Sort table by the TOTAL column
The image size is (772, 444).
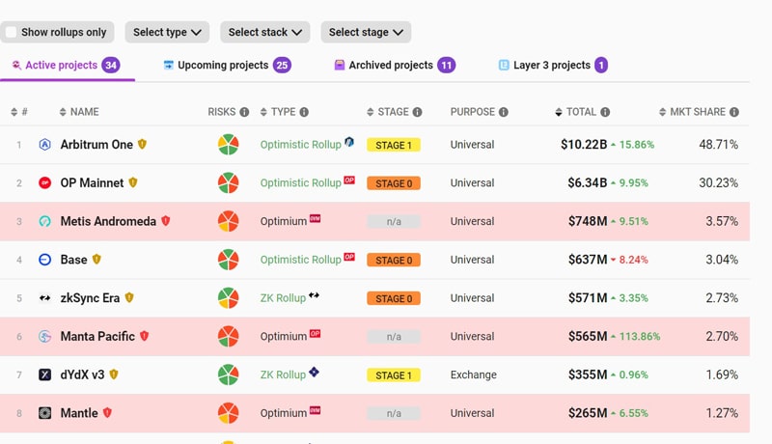point(575,112)
